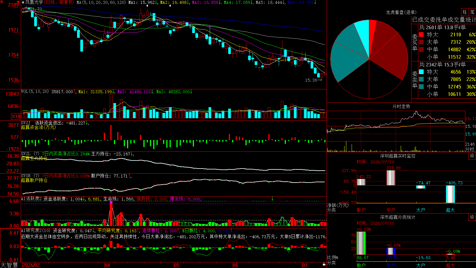Select the 2026/02 date marker on timeline

point(31,265)
